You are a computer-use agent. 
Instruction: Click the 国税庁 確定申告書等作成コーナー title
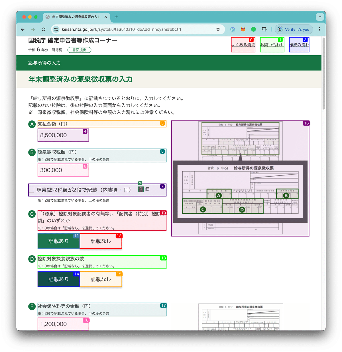(73, 40)
